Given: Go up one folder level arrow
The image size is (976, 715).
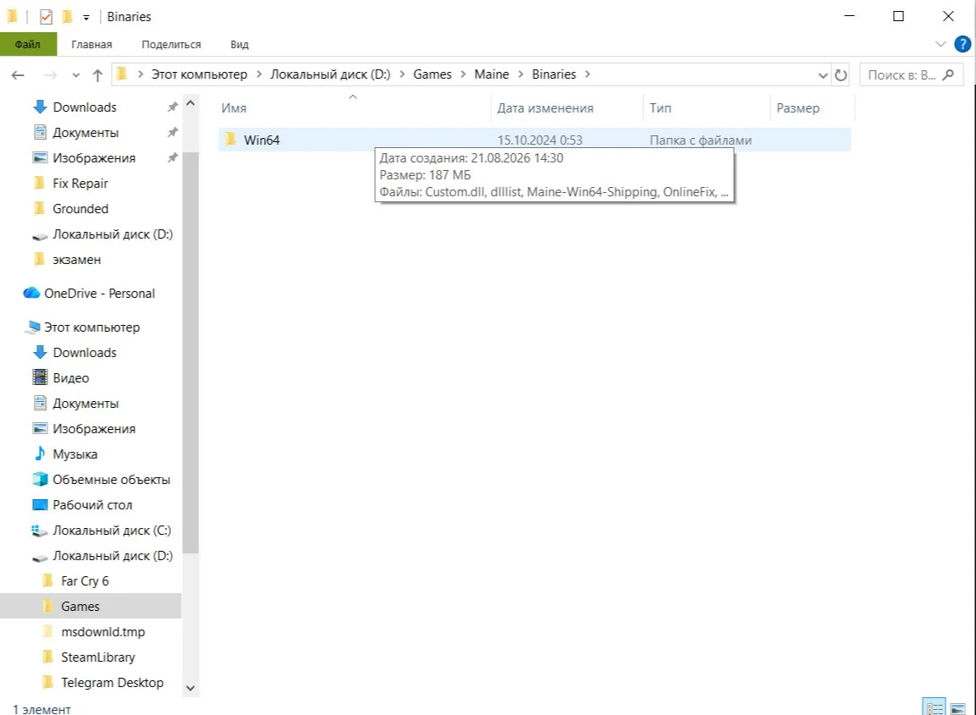Looking at the screenshot, I should point(97,75).
